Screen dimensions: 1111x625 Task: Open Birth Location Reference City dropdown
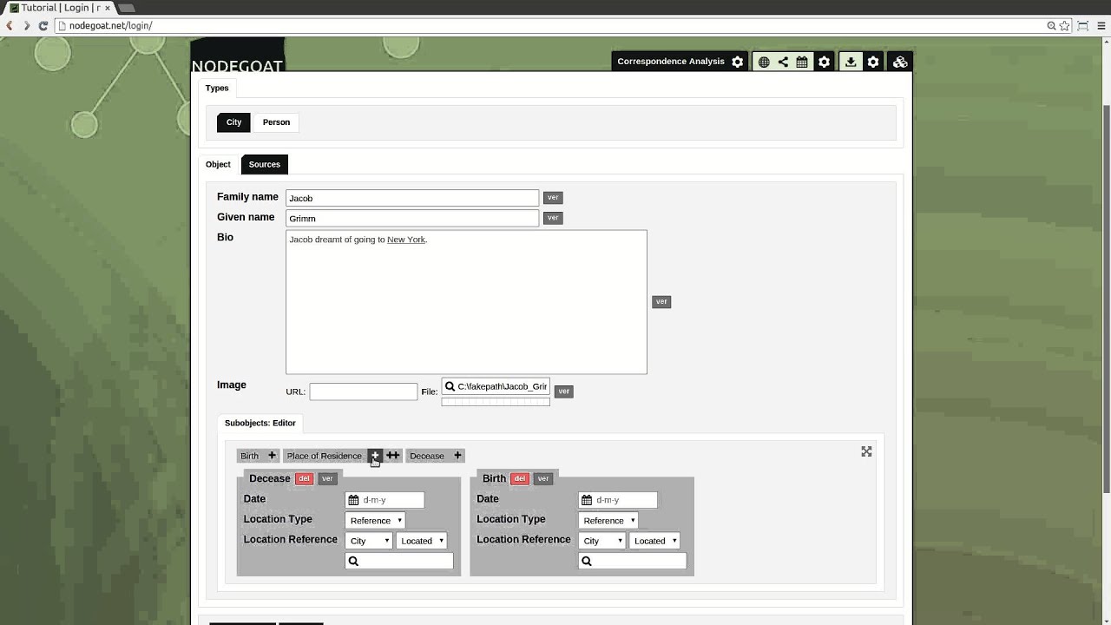pyautogui.click(x=602, y=541)
